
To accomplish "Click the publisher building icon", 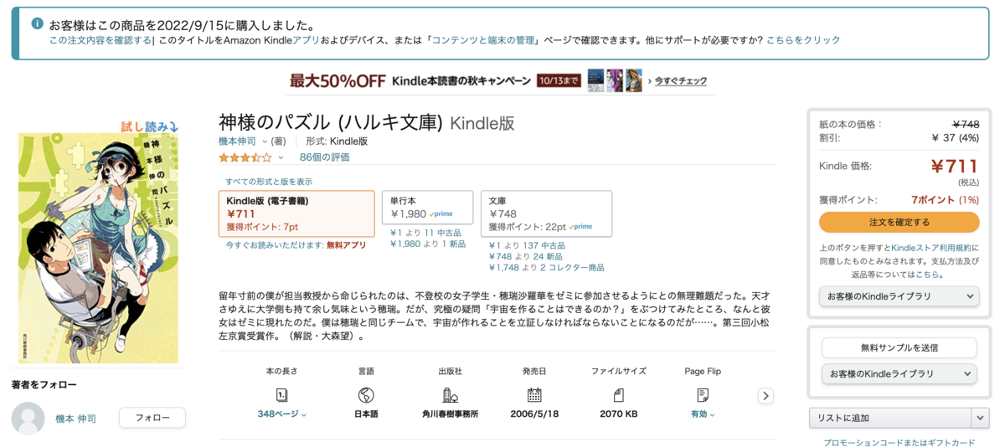I will tap(450, 395).
